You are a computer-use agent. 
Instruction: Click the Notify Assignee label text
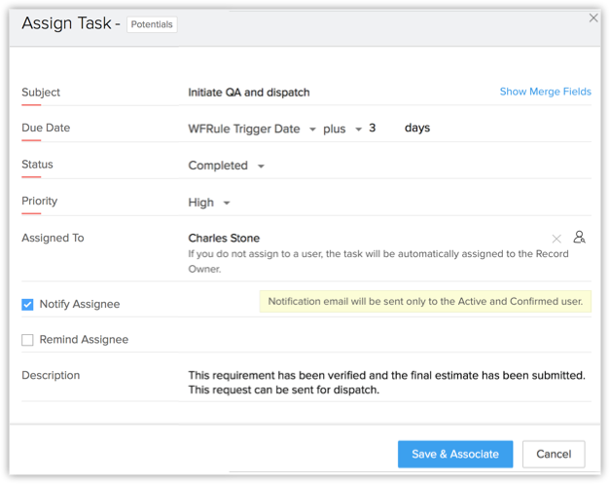point(80,305)
